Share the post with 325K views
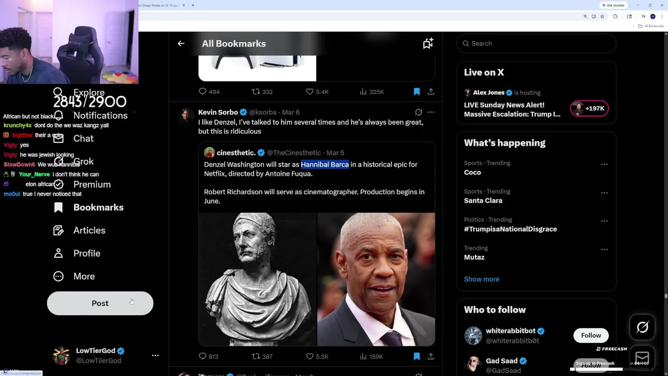668x376 pixels. (431, 91)
